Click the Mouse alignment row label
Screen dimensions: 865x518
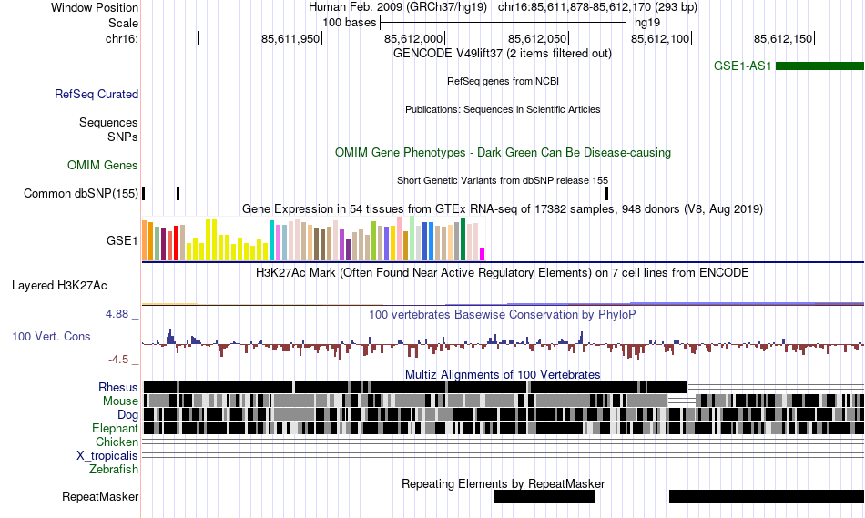[x=120, y=401]
